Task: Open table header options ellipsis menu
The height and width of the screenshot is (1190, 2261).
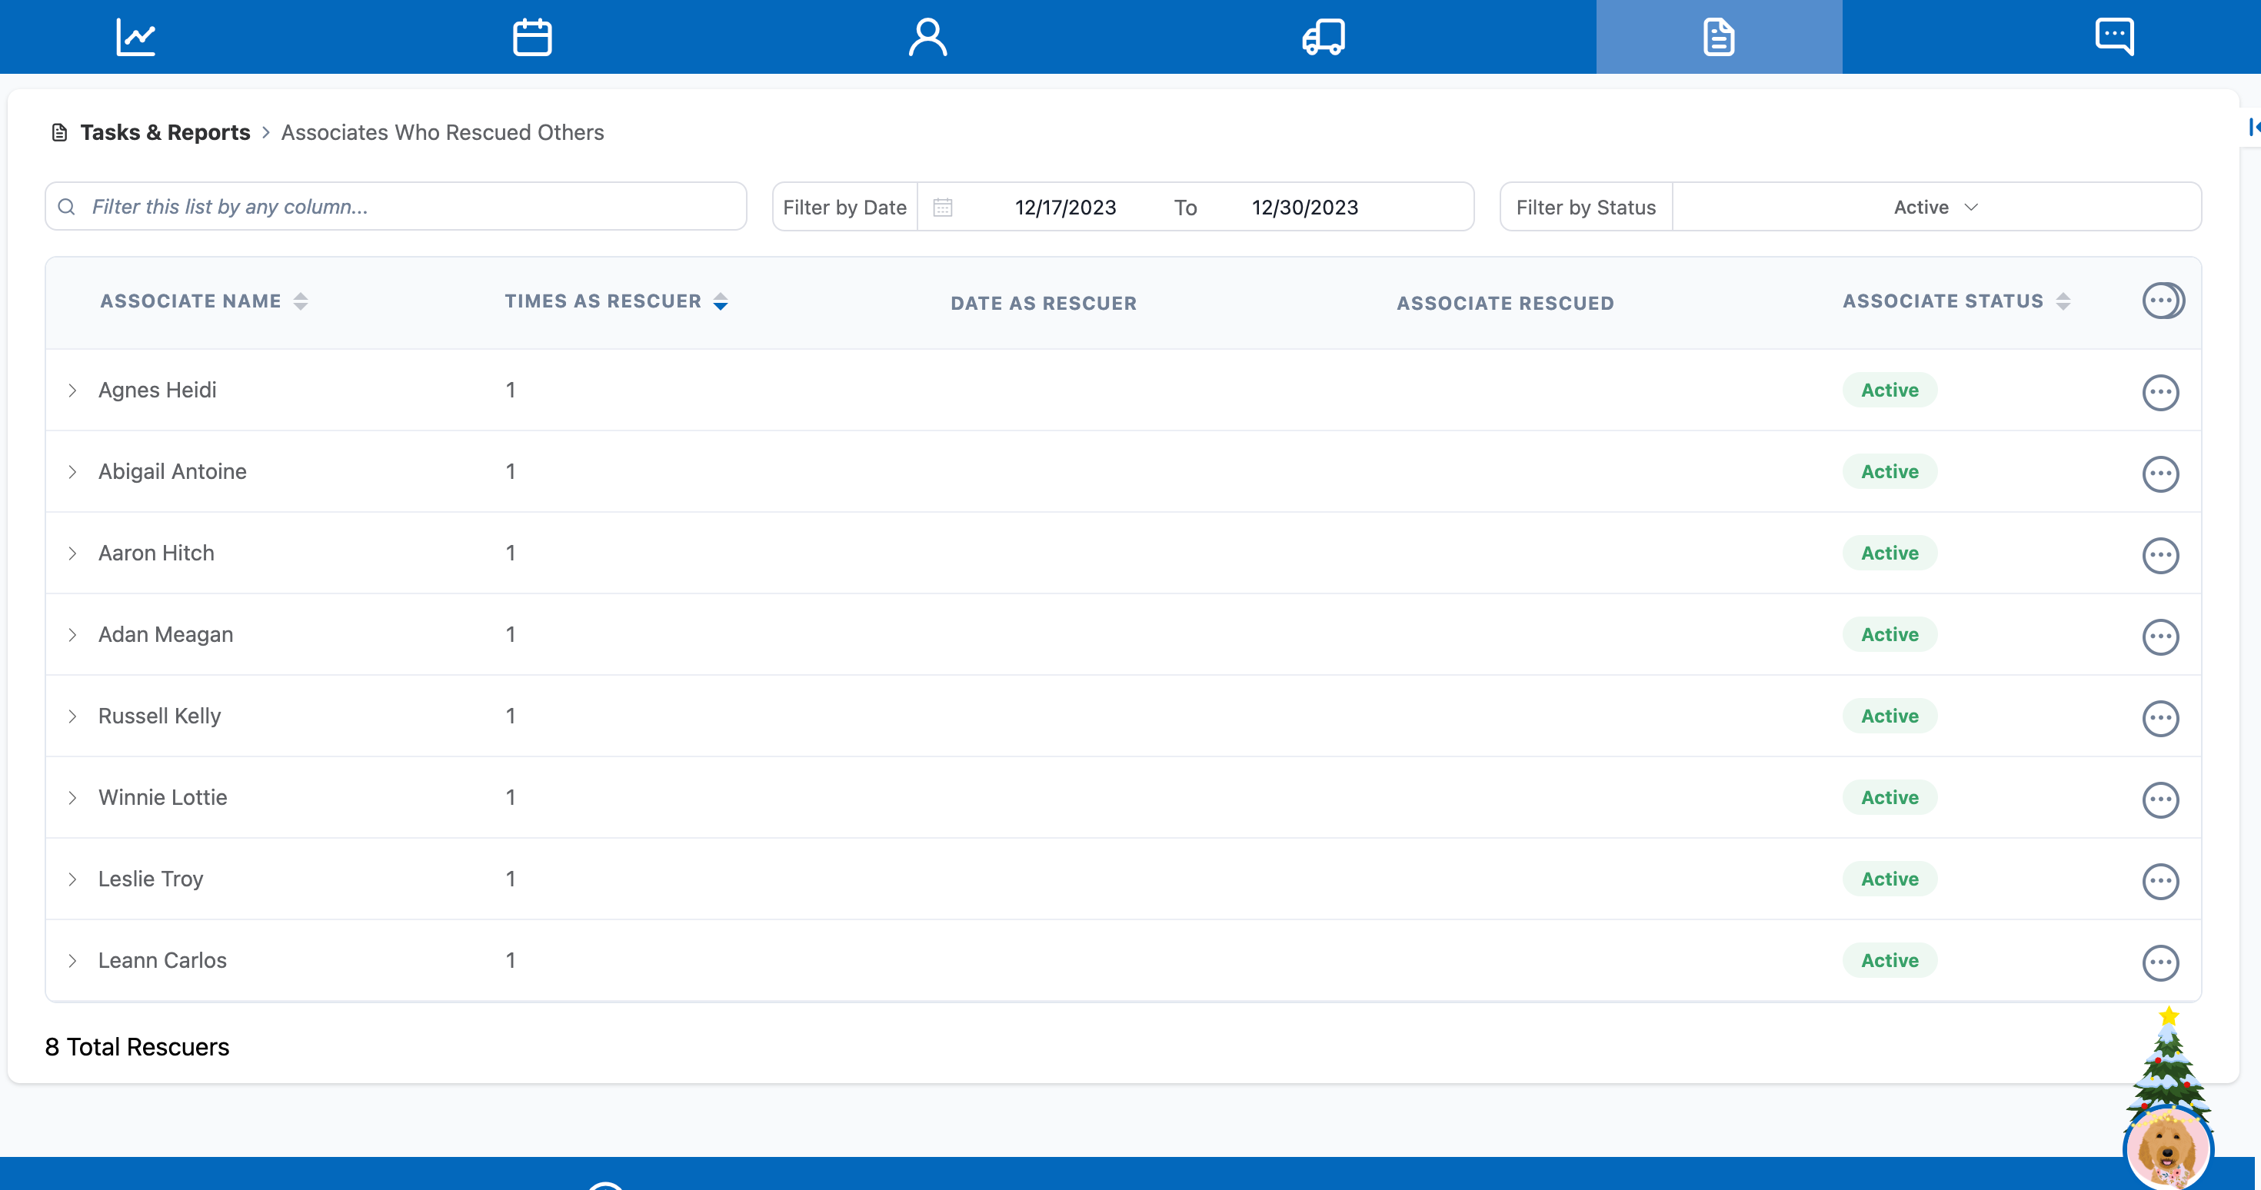Action: 2162,301
